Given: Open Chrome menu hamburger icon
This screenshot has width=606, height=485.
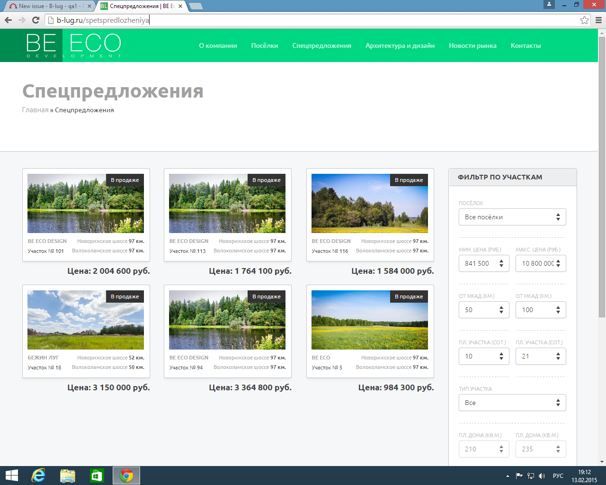Looking at the screenshot, I should [598, 20].
